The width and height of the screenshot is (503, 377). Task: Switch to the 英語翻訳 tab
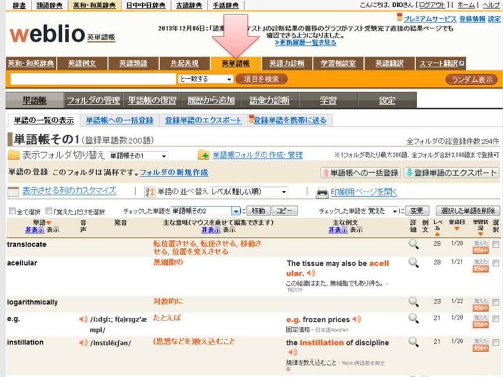390,63
